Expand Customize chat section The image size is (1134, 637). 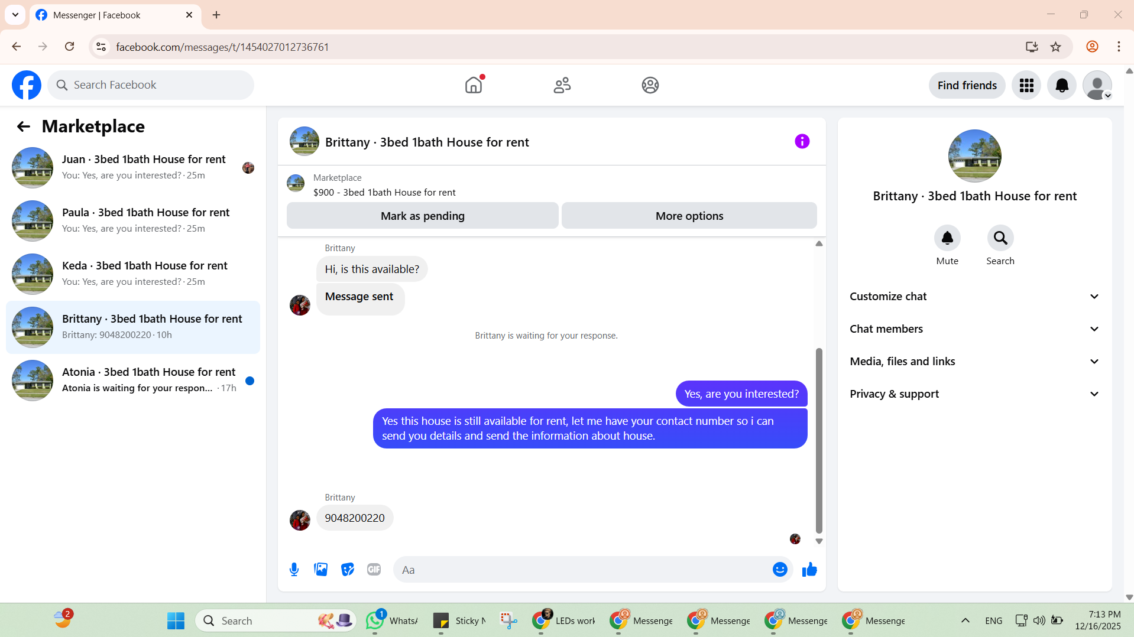(x=974, y=297)
